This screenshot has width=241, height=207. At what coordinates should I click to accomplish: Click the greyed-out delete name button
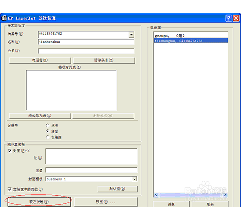pyautogui.click(x=103, y=116)
